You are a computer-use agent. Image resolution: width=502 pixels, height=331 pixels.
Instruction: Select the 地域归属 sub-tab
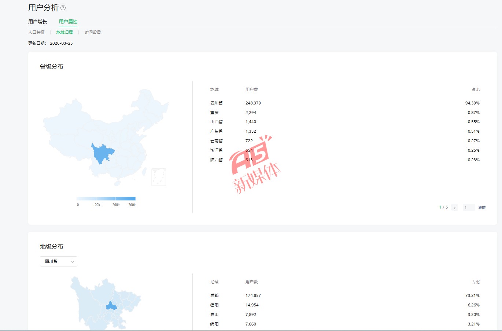[64, 32]
